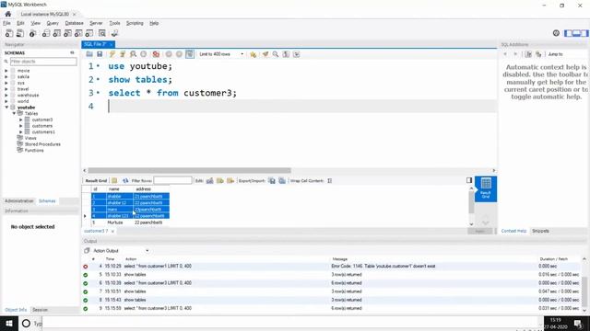
Task: Hide the bottom output panel toggle
Action: (x=576, y=33)
